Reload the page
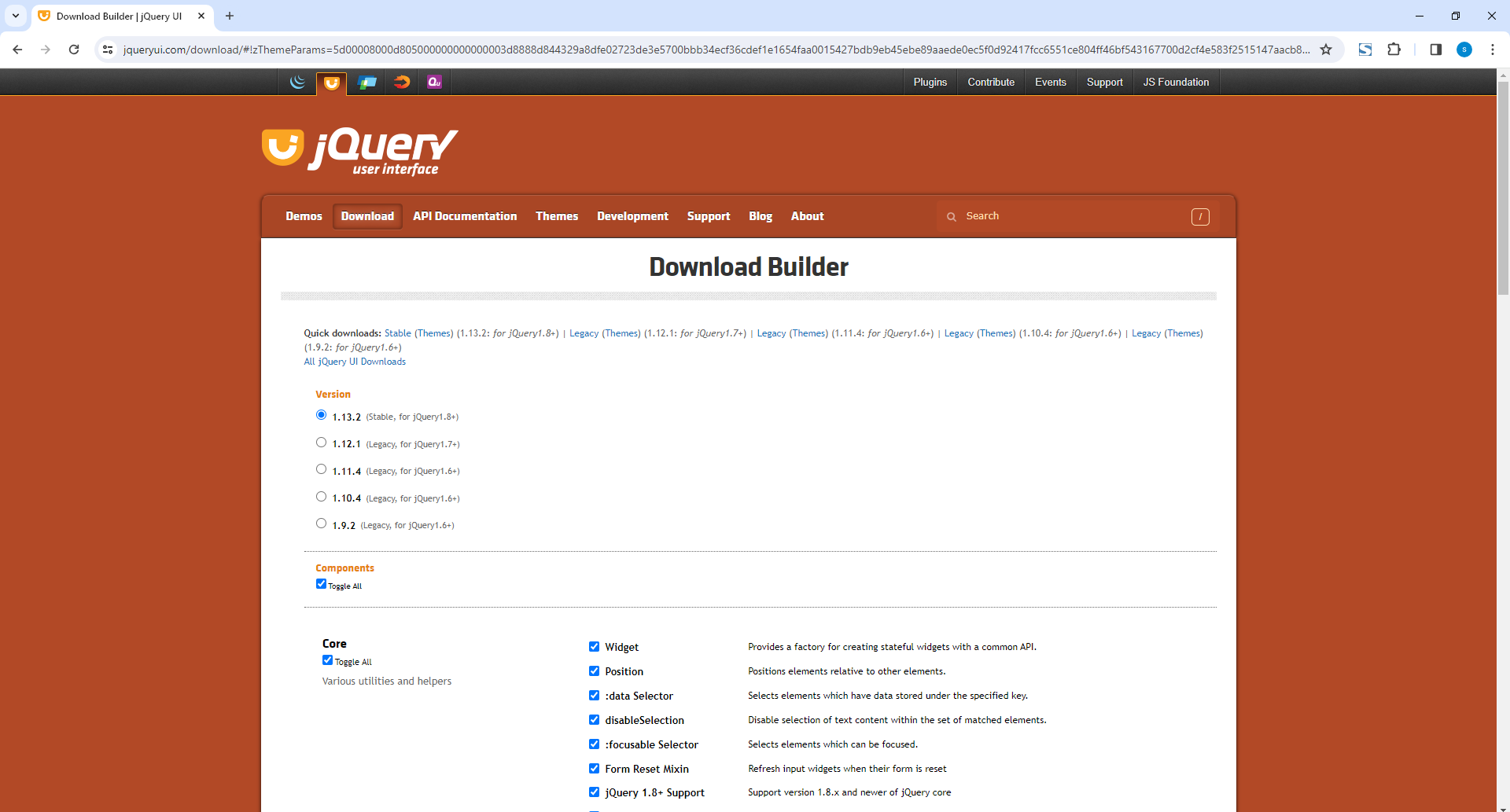1510x812 pixels. 74,50
